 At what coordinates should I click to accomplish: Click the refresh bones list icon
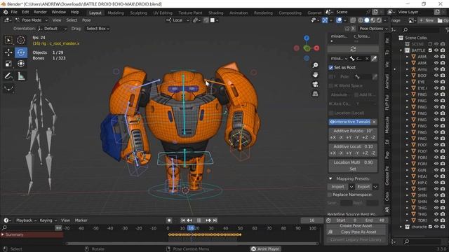pyautogui.click(x=353, y=49)
